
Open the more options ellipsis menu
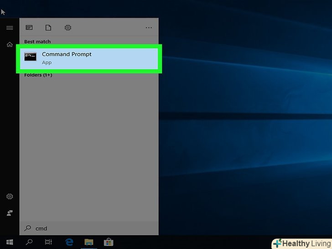[149, 28]
